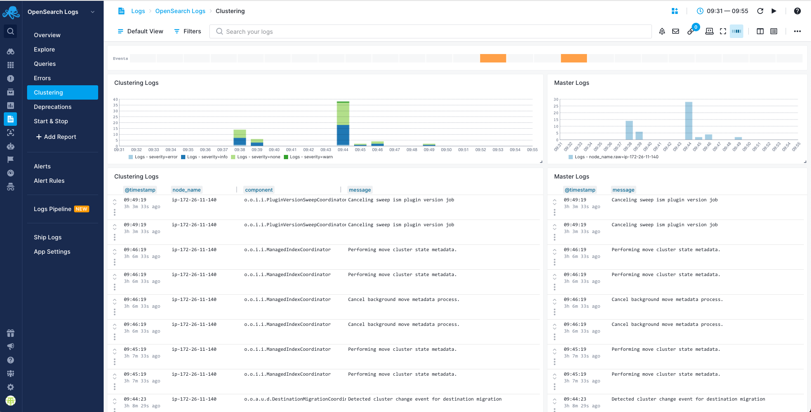Open the exclamation alerts icon in the left rail
The width and height of the screenshot is (811, 412).
[x=11, y=79]
